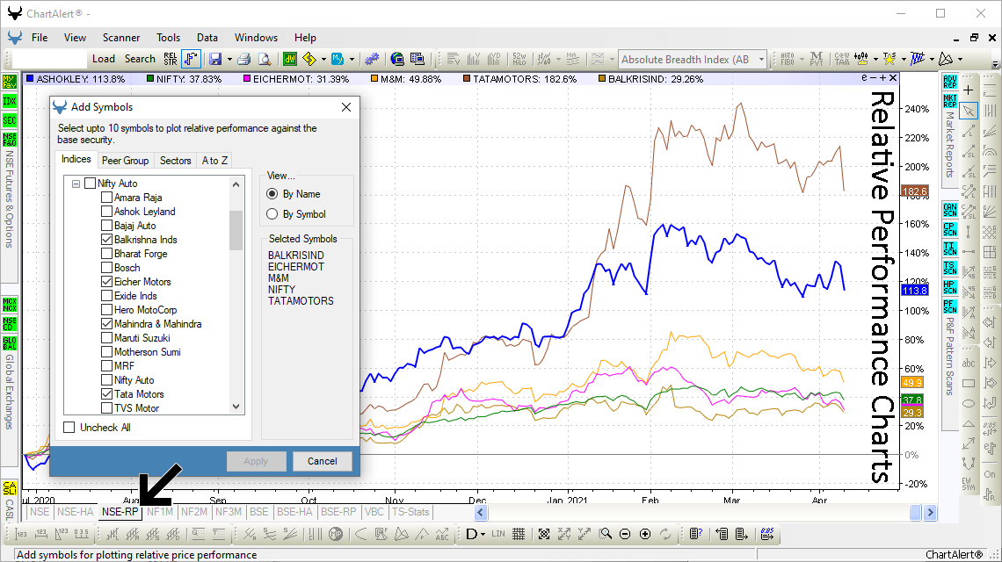Image resolution: width=1002 pixels, height=562 pixels.
Task: Open the Scanner menu
Action: [120, 38]
